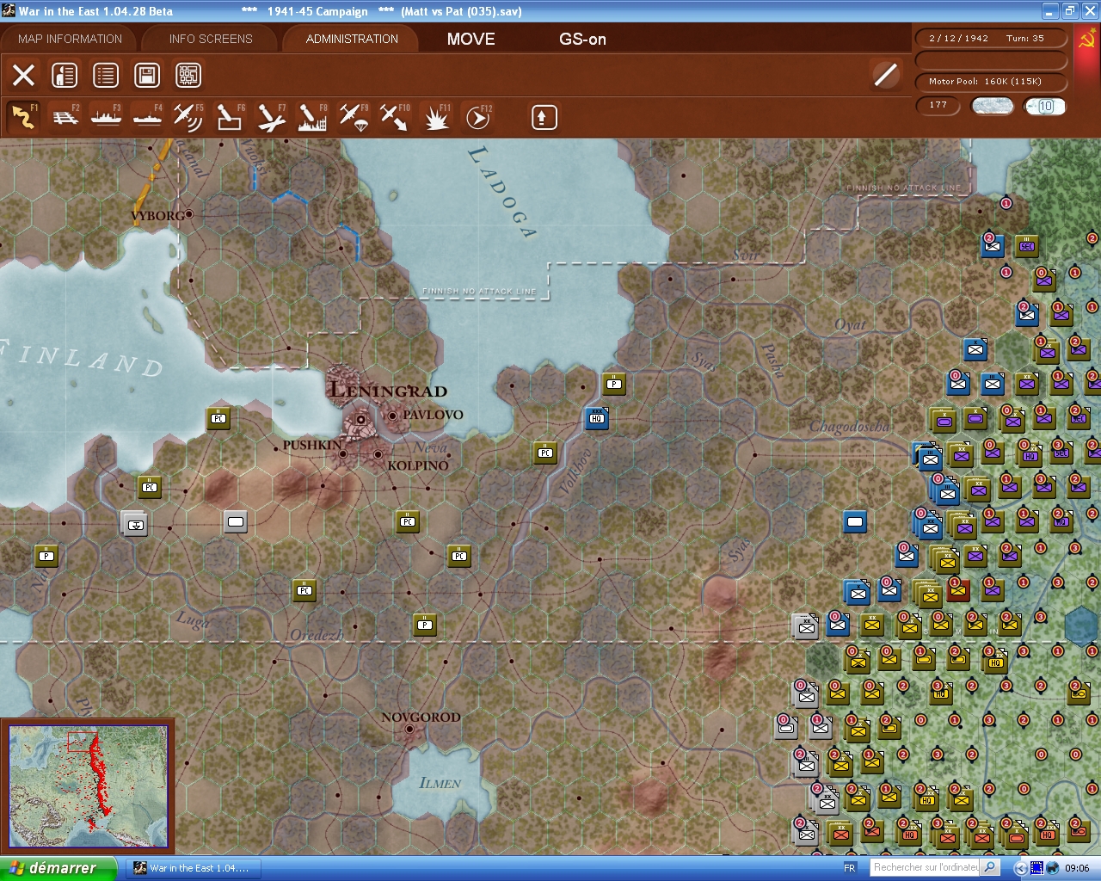Screen dimensions: 1101x881
Task: Open the Windows démarrer start button
Action: 58,868
